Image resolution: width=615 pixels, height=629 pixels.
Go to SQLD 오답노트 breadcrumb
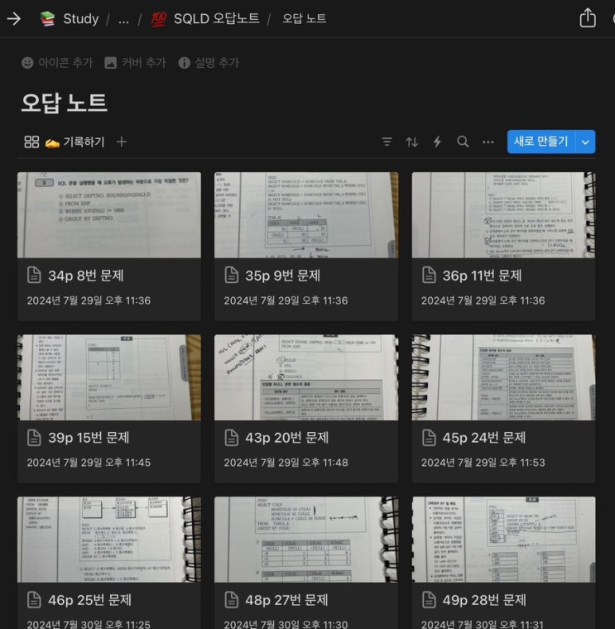[205, 18]
